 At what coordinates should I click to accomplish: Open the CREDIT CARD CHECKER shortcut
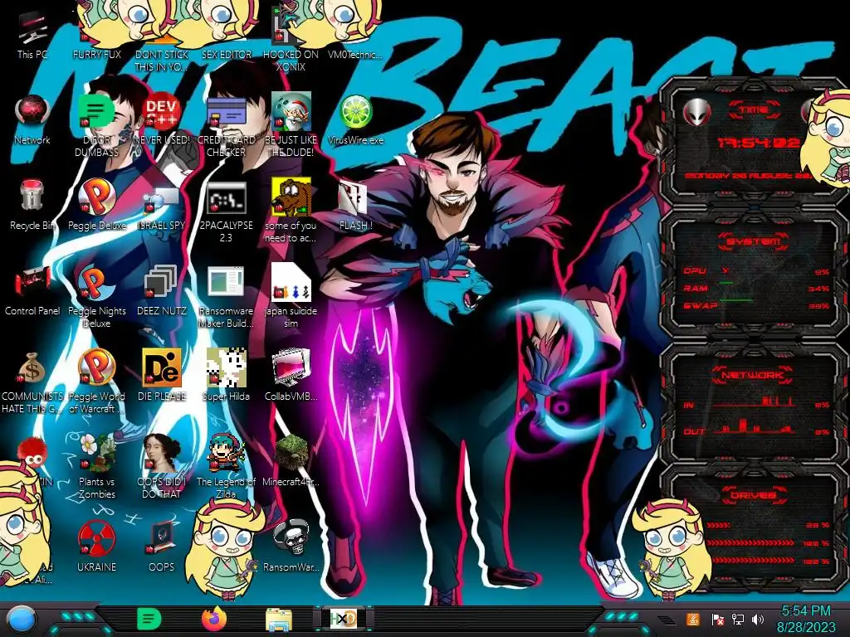(x=226, y=126)
